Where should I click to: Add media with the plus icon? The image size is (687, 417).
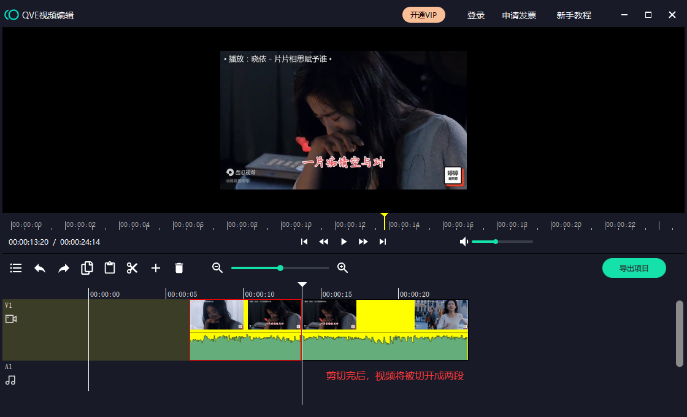coord(156,268)
